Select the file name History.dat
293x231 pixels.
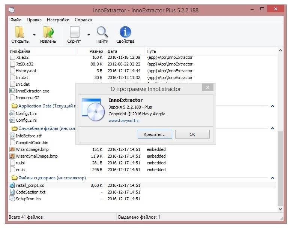point(26,71)
